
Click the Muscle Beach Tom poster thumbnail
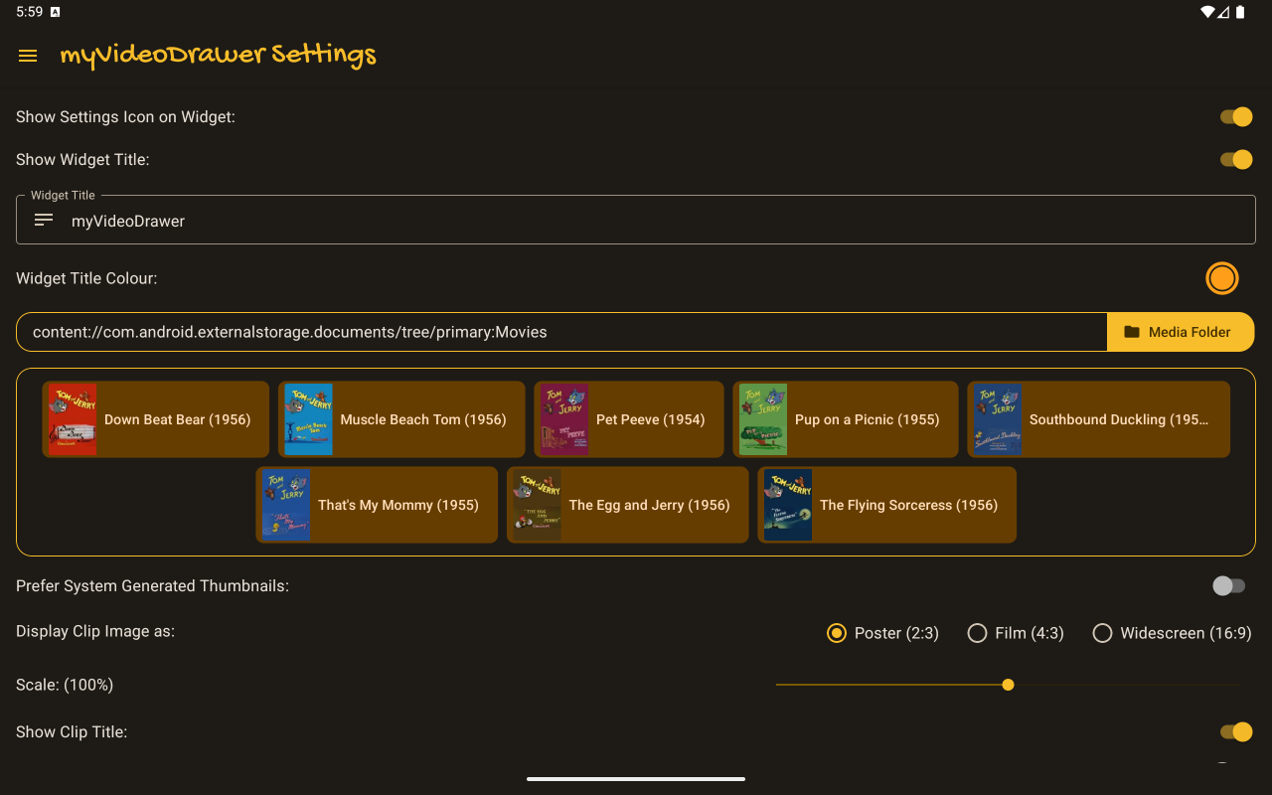click(308, 419)
